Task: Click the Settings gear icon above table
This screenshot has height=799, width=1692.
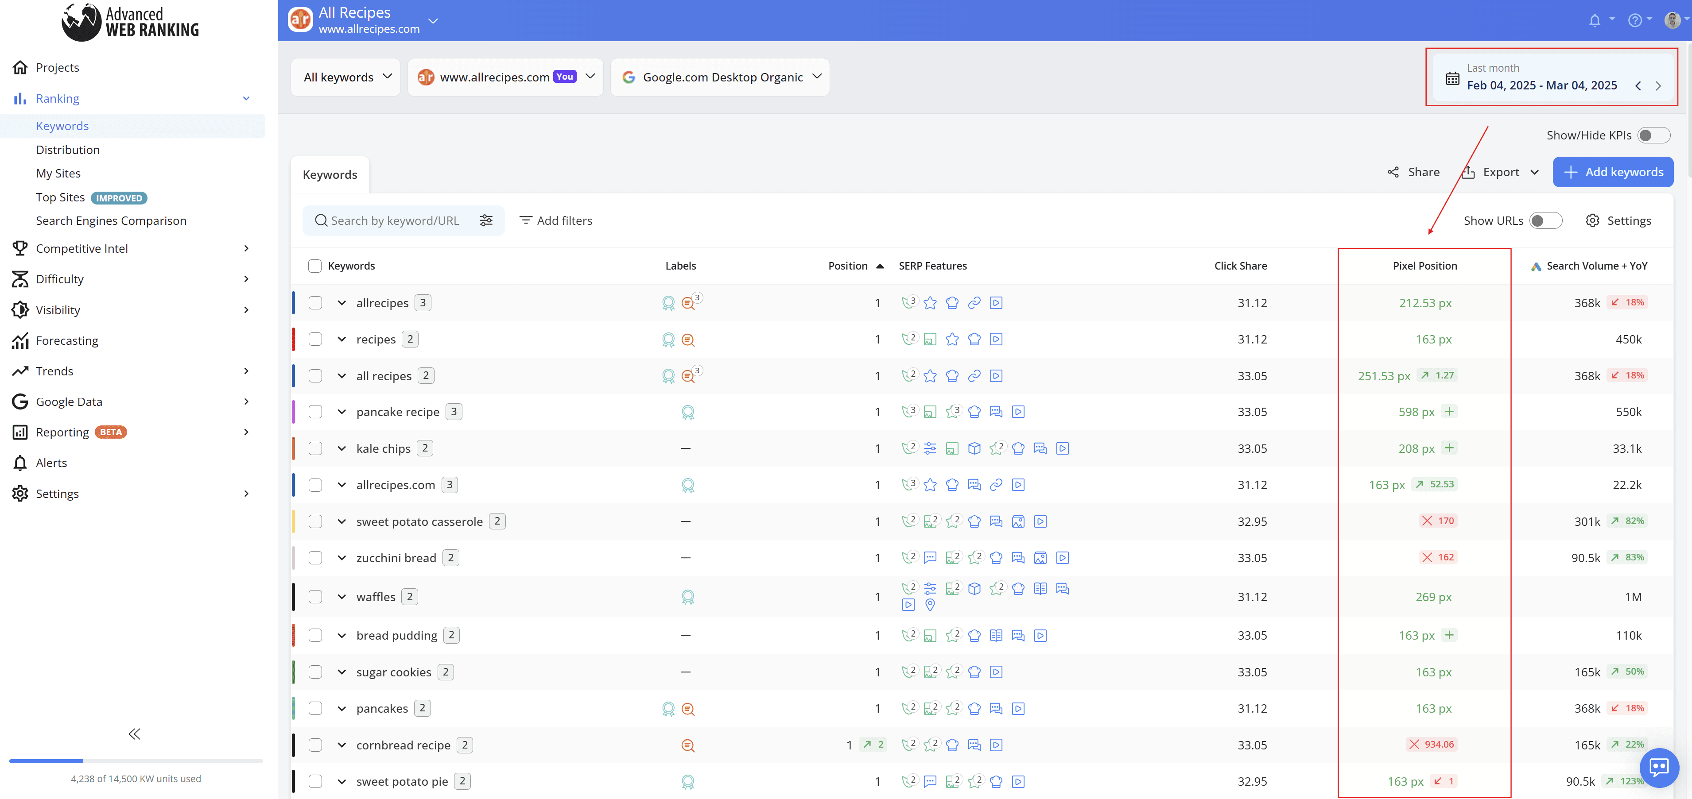Action: click(x=1592, y=220)
